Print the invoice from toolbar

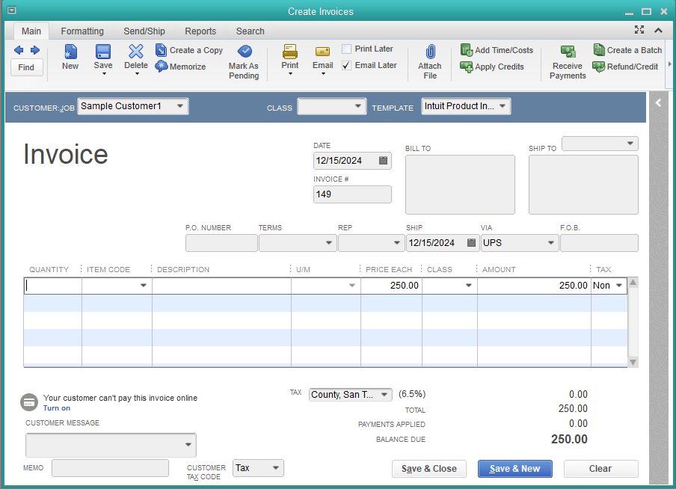[x=289, y=57]
